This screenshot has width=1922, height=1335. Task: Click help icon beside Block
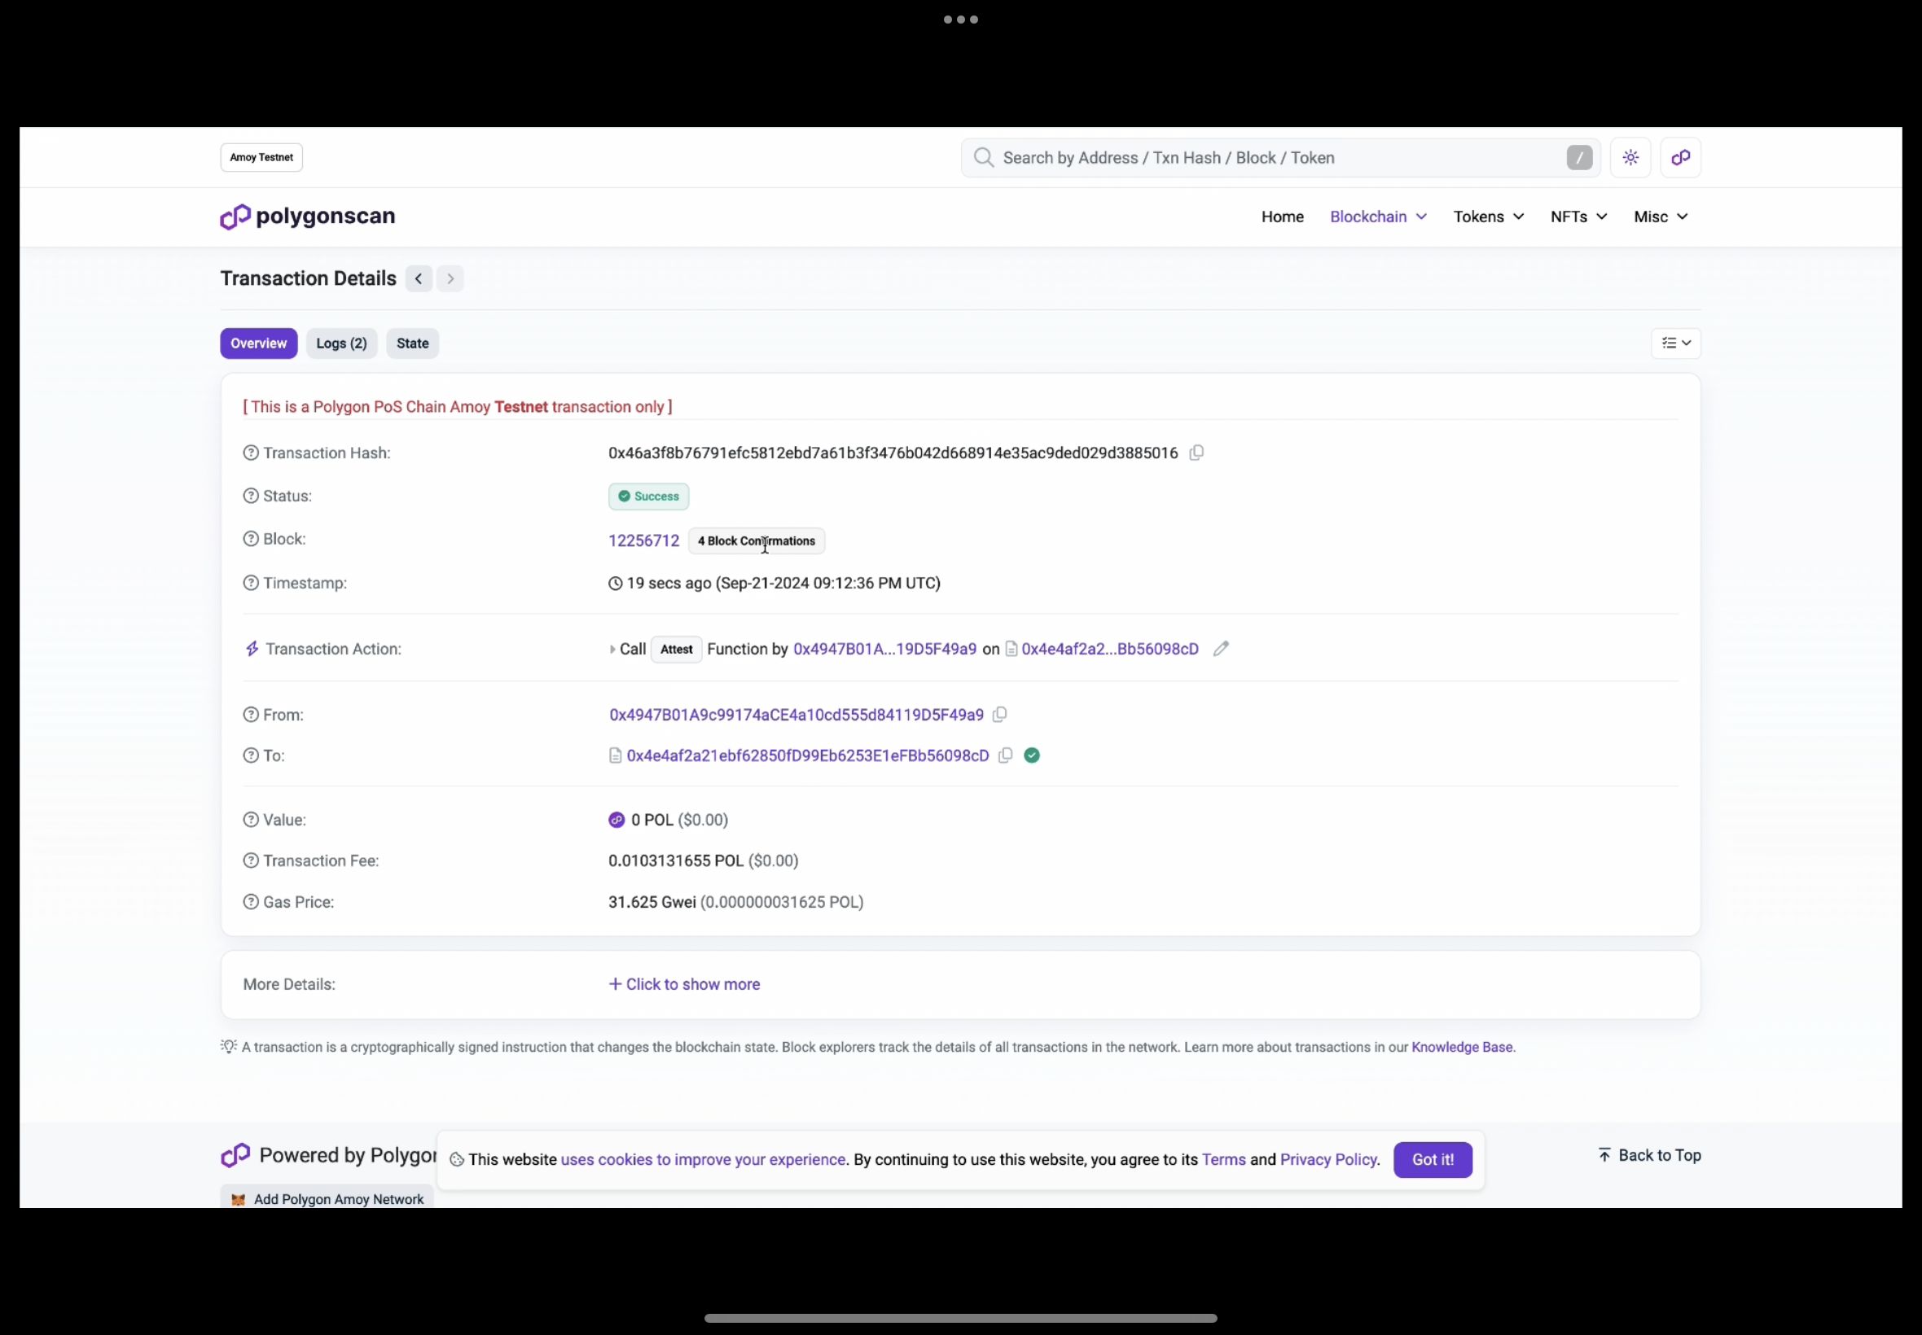[250, 539]
